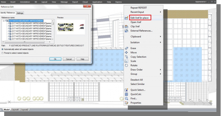Image resolution: width=221 pixels, height=116 pixels.
Task: Click the Cancel button in dialog
Action: [x=69, y=59]
